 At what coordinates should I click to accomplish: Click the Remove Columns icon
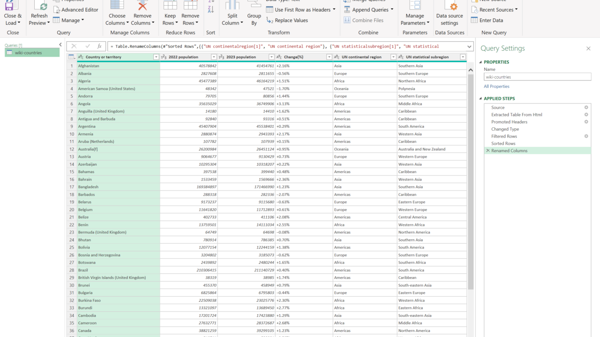142,6
